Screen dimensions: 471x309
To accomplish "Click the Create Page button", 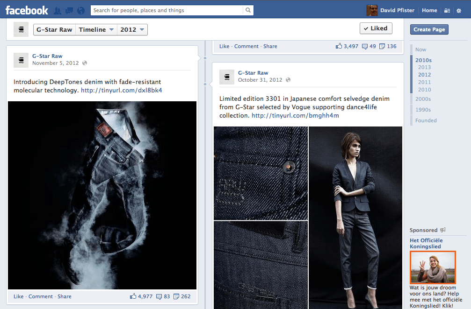I will pos(429,29).
